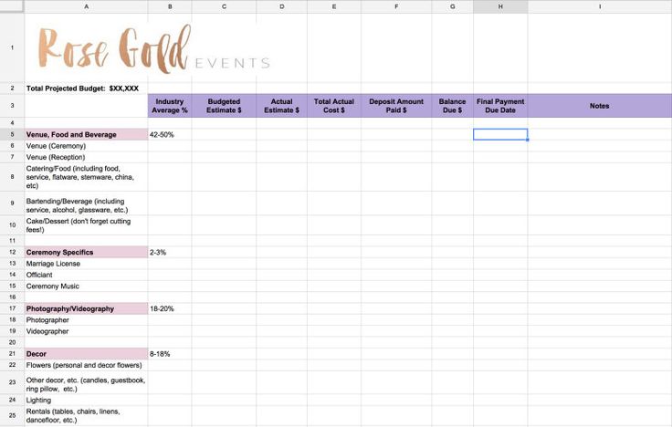This screenshot has width=672, height=427.
Task: Click the select-all corner box
Action: pyautogui.click(x=12, y=6)
